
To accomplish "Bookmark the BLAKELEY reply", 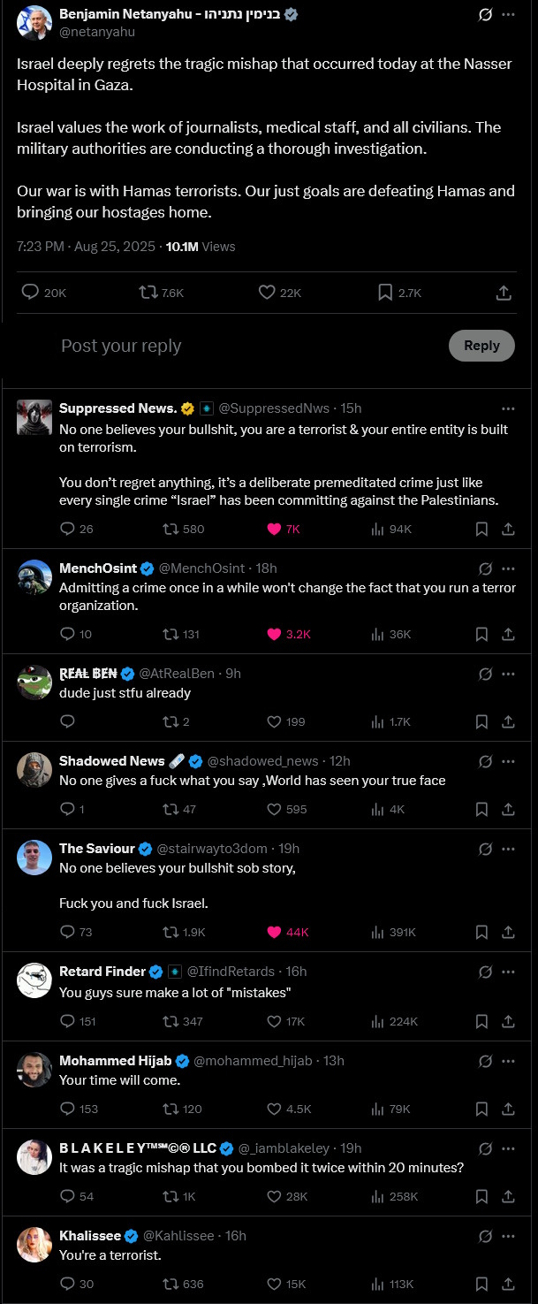I will point(481,1196).
